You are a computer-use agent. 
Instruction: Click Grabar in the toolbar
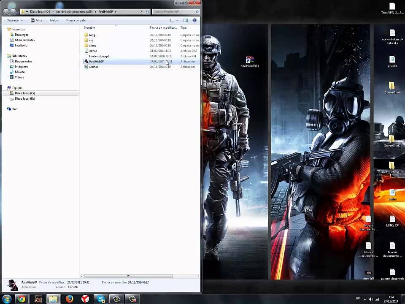pos(54,20)
